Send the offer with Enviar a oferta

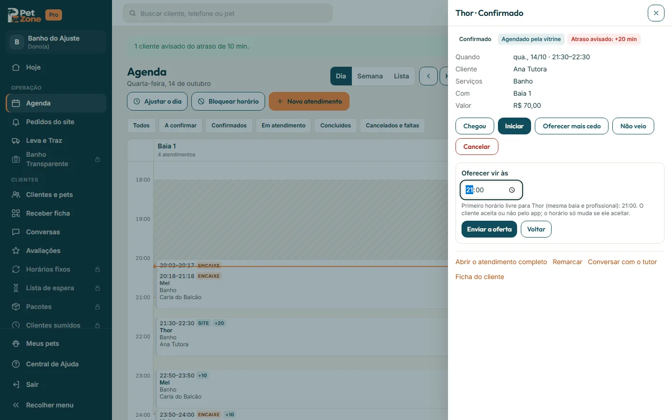489,229
